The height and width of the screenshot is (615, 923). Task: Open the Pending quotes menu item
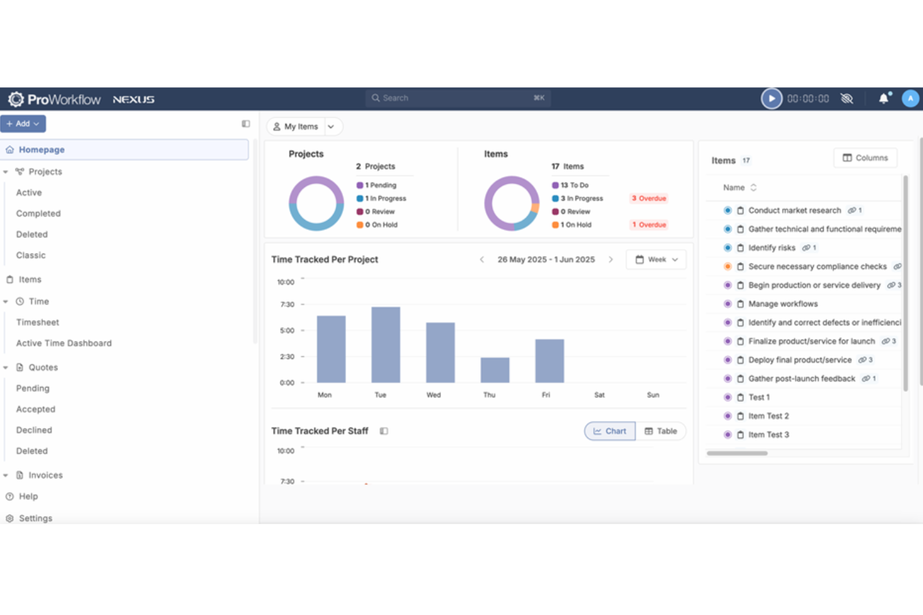coord(32,388)
